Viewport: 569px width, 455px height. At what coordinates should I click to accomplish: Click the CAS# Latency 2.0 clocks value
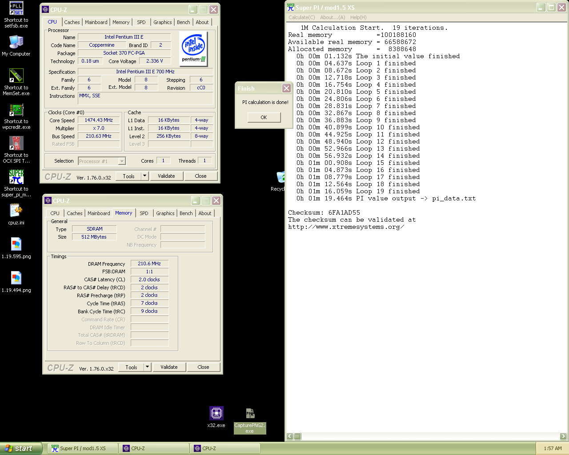(149, 280)
